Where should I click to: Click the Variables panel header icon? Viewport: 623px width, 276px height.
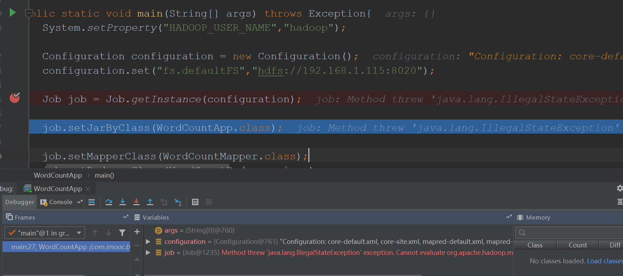coord(137,217)
